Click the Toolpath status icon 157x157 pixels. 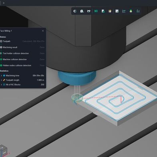click(1, 41)
